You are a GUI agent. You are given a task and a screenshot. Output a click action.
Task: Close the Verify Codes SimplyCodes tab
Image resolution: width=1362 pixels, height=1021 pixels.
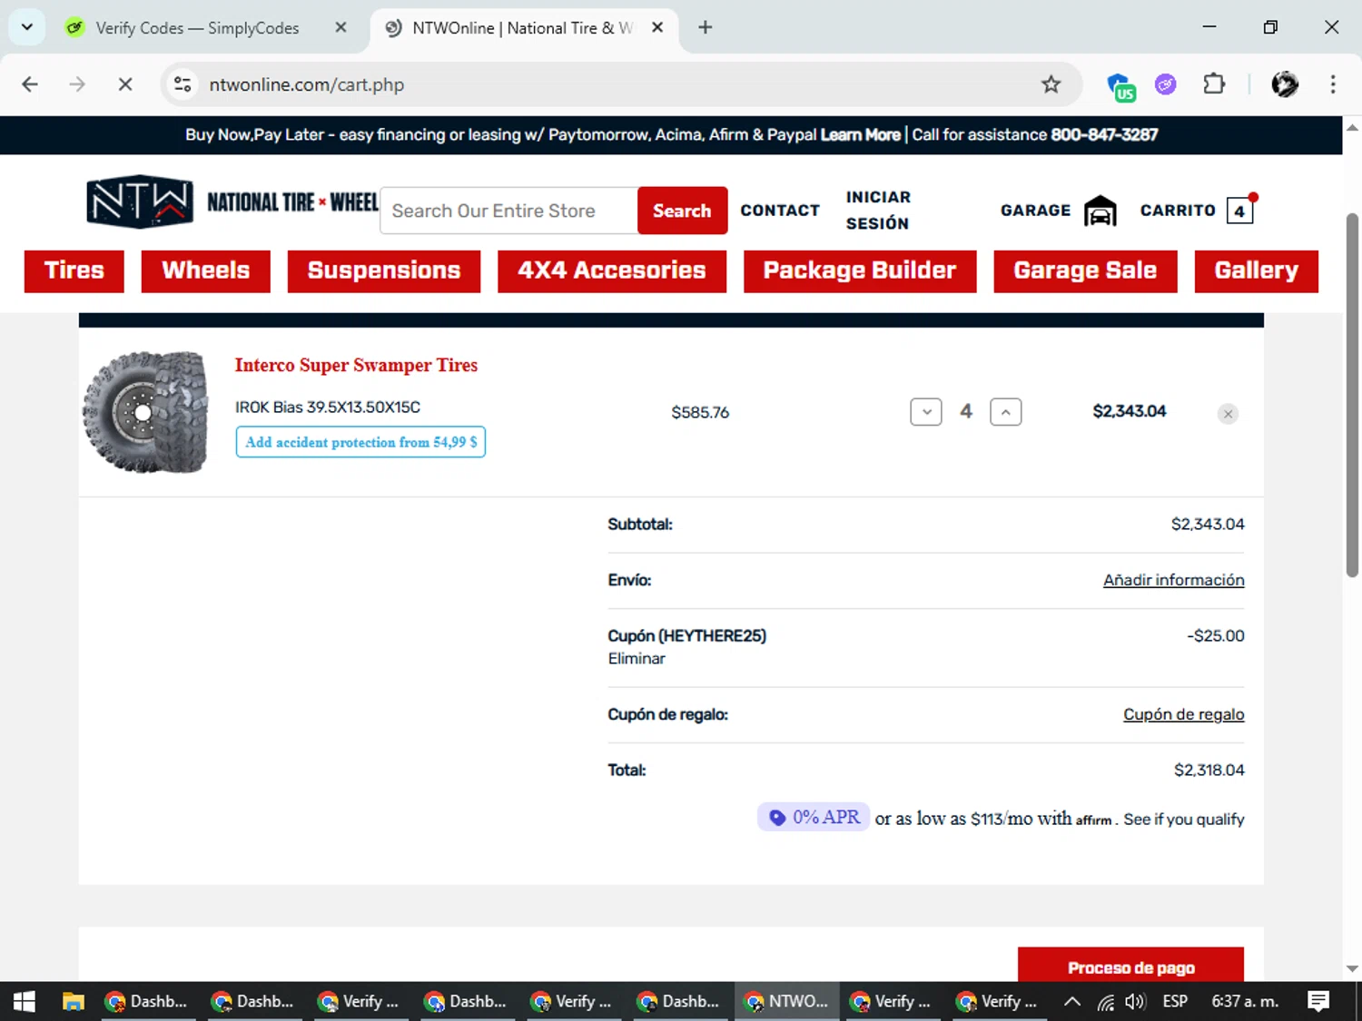(x=340, y=27)
